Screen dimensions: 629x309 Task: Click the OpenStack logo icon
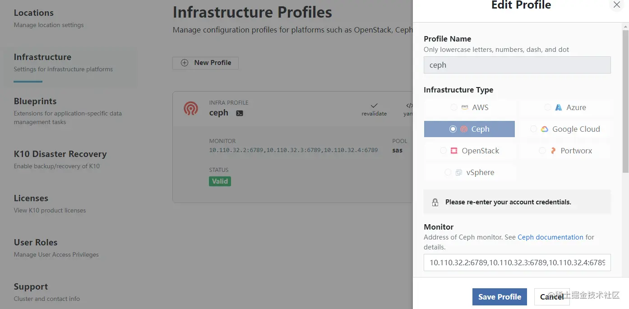click(454, 151)
